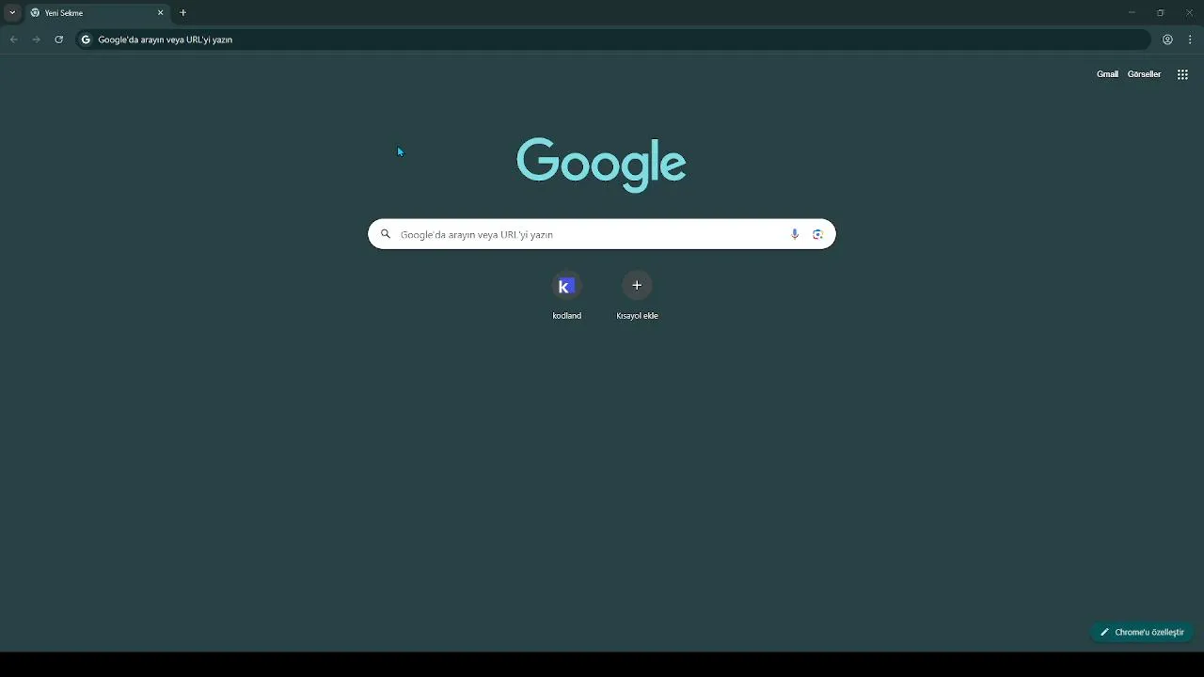
Task: Select the Yeni Sekme tab
Action: (97, 13)
